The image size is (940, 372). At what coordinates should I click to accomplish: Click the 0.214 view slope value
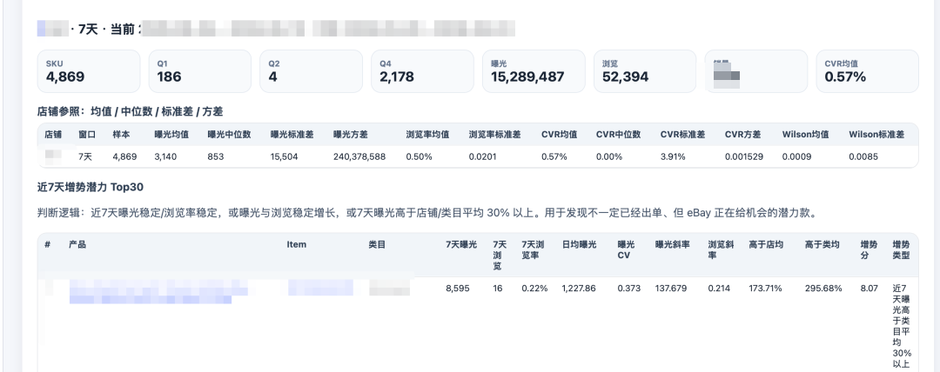click(720, 289)
